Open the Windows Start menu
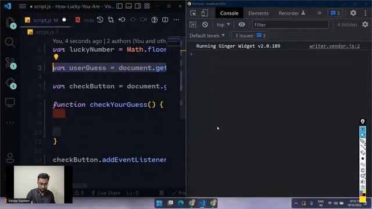 click(x=159, y=203)
